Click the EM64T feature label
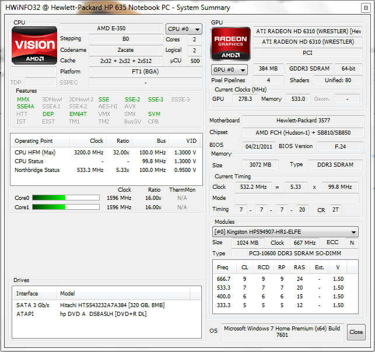The width and height of the screenshot is (375, 352). coord(78,114)
